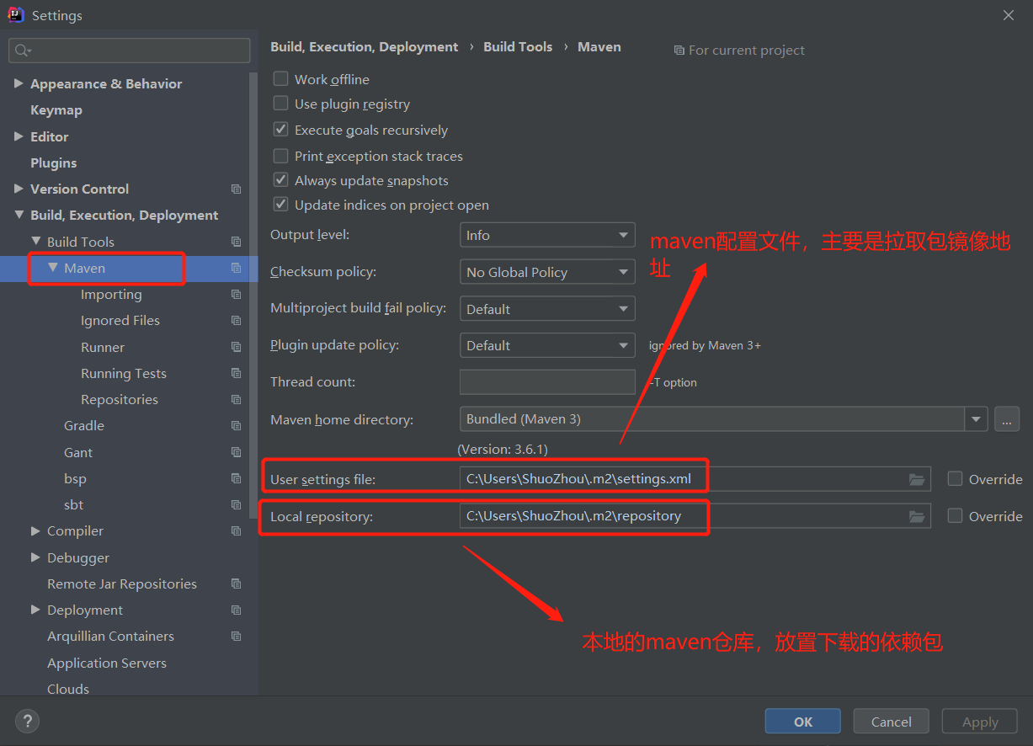Select Clouds in settings tree
1033x746 pixels.
pos(68,689)
